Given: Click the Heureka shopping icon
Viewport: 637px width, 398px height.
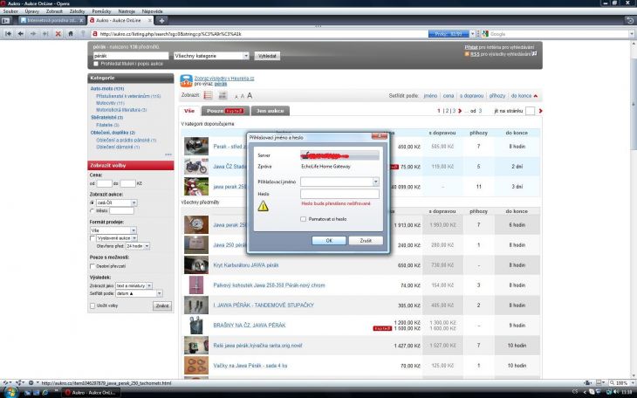Looking at the screenshot, I should coord(186,80).
